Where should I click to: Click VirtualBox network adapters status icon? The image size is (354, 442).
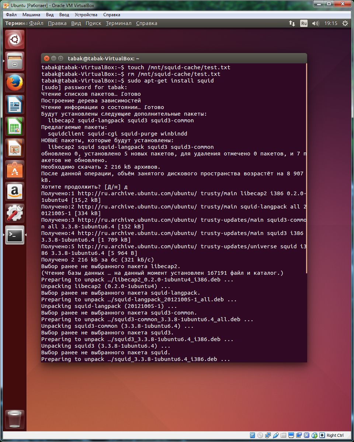(x=268, y=435)
